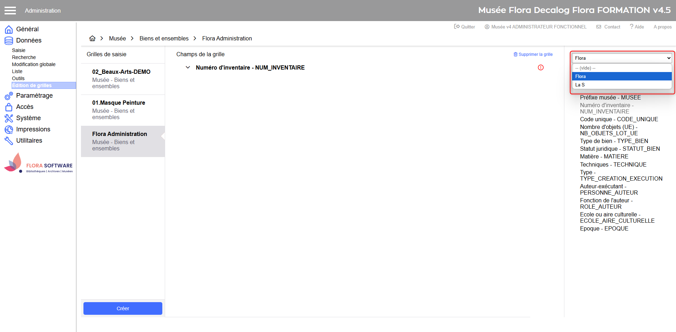
Task: Select the '-- (vide) --' dropdown option
Action: point(622,68)
